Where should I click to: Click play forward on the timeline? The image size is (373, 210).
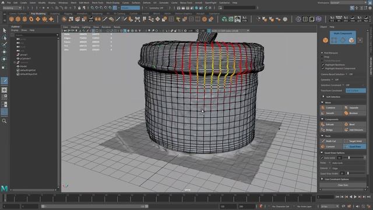355,197
